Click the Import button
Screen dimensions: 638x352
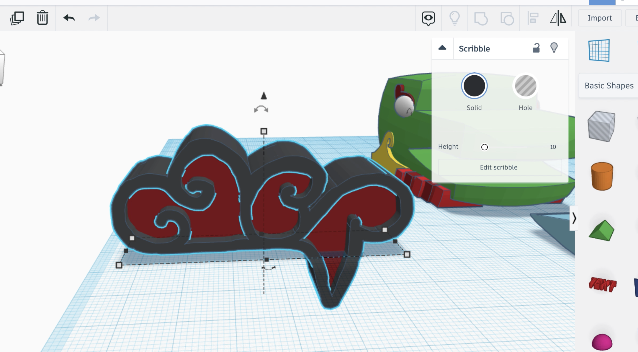(x=600, y=18)
